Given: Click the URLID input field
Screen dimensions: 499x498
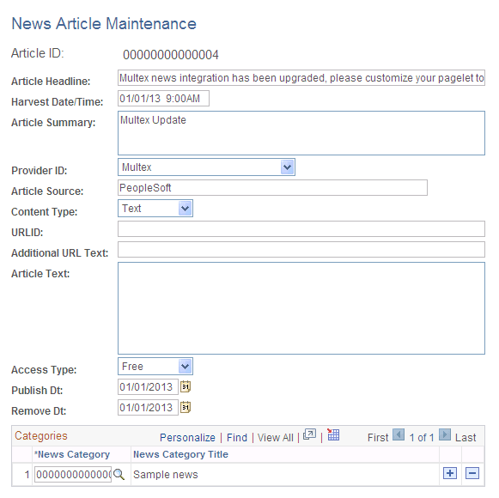Looking at the screenshot, I should (301, 228).
